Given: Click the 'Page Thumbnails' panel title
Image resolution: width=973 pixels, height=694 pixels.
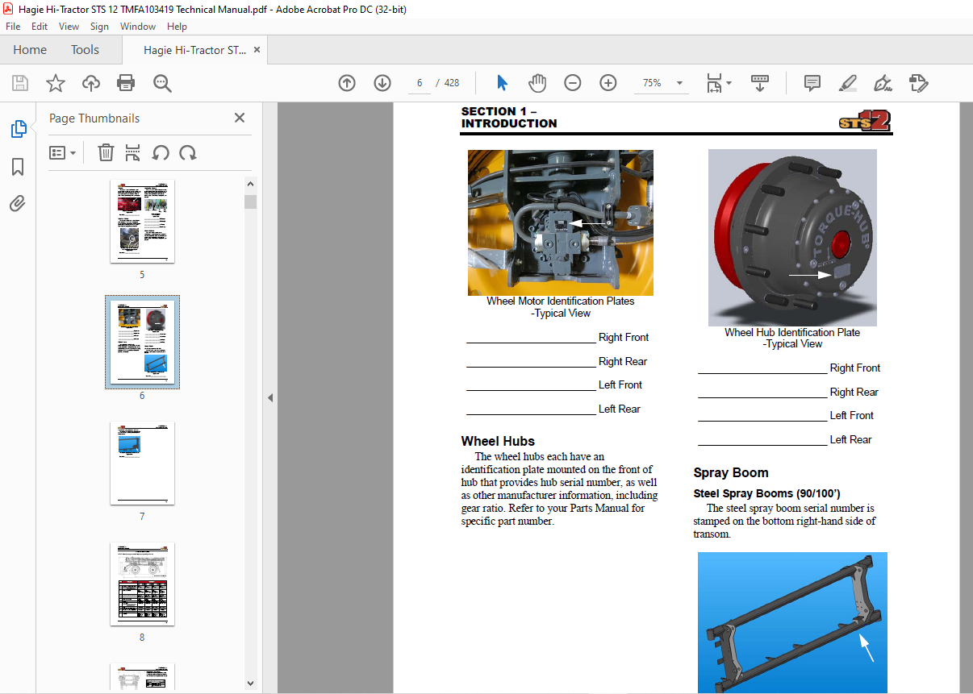Looking at the screenshot, I should coord(94,118).
